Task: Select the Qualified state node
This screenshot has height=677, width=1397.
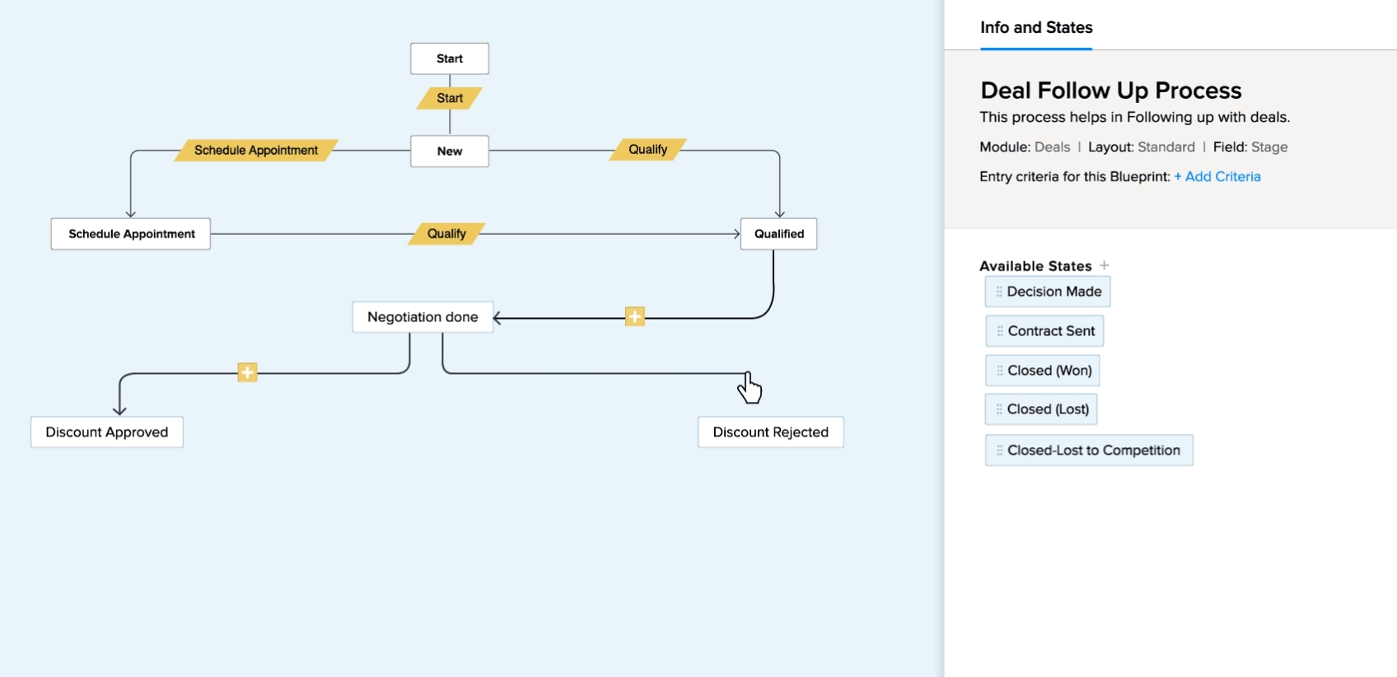Action: (x=779, y=234)
